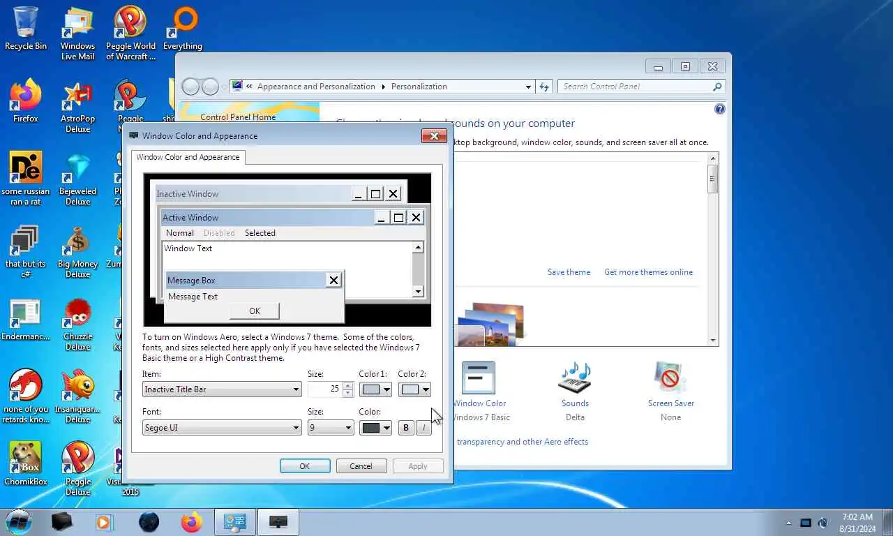Open the Font dropdown showing Segoe UI
The image size is (893, 536).
pyautogui.click(x=222, y=428)
